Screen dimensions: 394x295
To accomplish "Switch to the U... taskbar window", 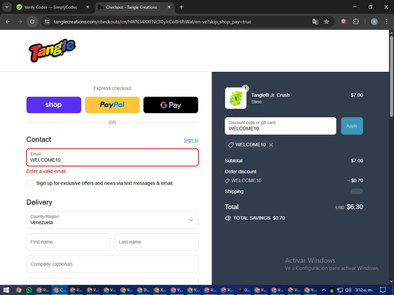I will click(244, 290).
